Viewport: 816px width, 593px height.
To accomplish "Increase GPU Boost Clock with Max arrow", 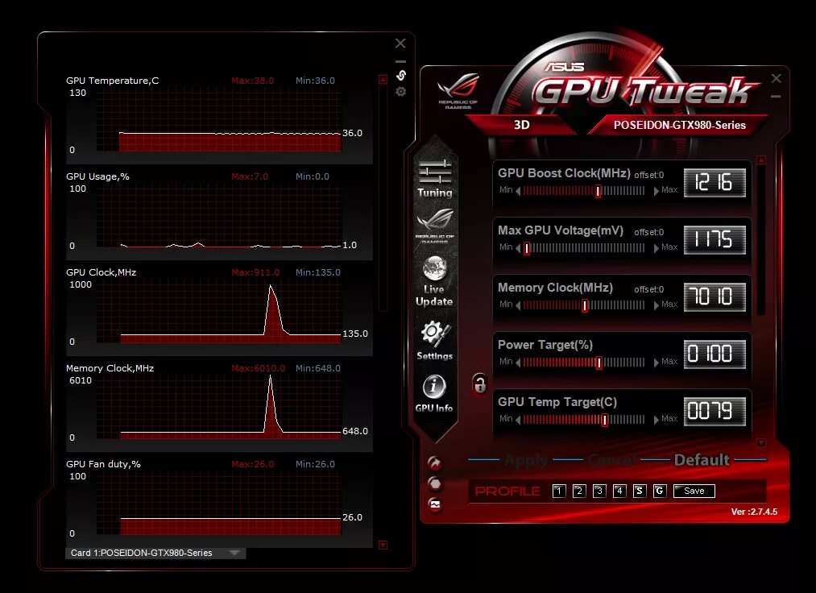I will [x=657, y=191].
